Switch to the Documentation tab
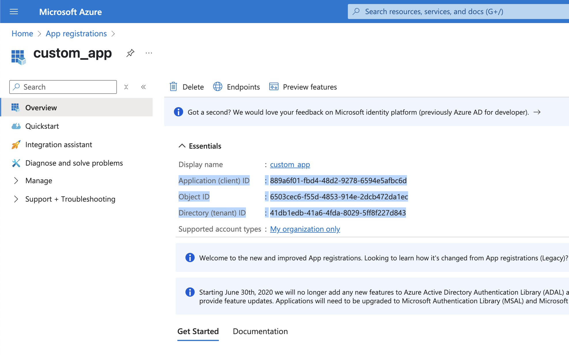569x356 pixels. (x=260, y=331)
